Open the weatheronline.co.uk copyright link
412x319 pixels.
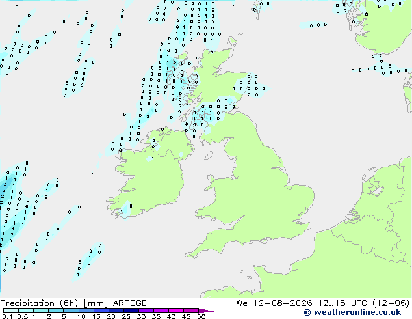[352, 312]
